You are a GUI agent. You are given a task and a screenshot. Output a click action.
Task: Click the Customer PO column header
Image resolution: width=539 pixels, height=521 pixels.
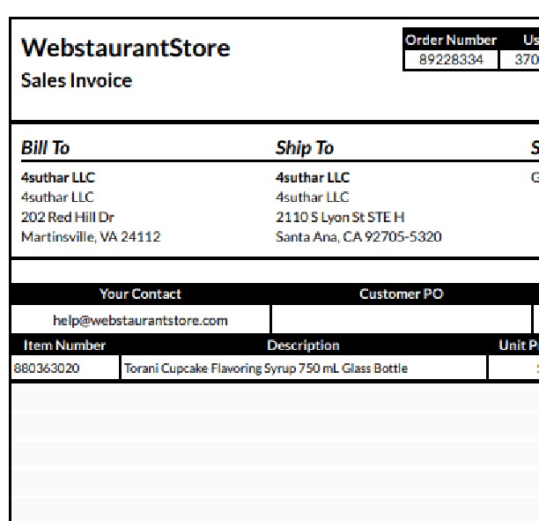click(402, 294)
